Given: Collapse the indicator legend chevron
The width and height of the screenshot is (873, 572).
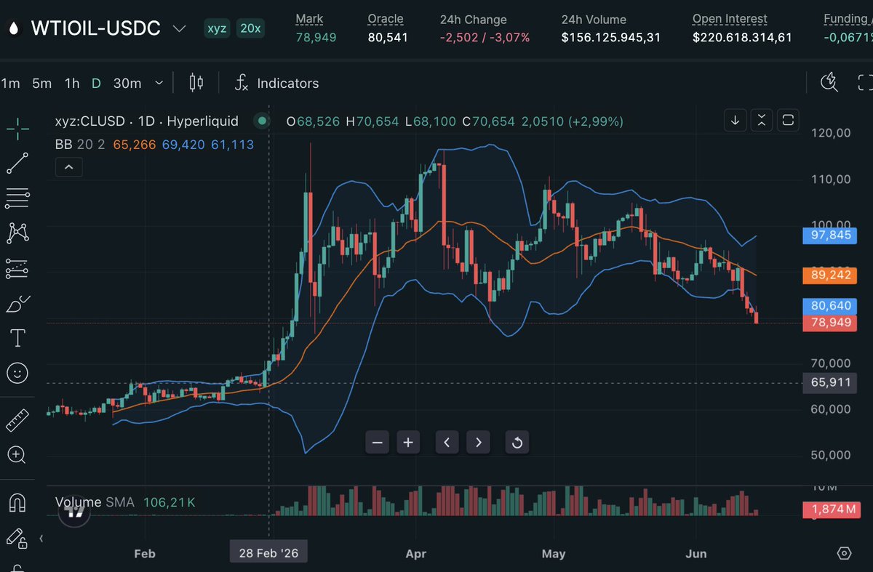Looking at the screenshot, I should coord(68,168).
